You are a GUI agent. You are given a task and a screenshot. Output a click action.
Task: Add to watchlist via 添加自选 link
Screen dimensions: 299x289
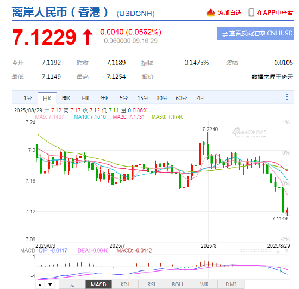point(229,13)
